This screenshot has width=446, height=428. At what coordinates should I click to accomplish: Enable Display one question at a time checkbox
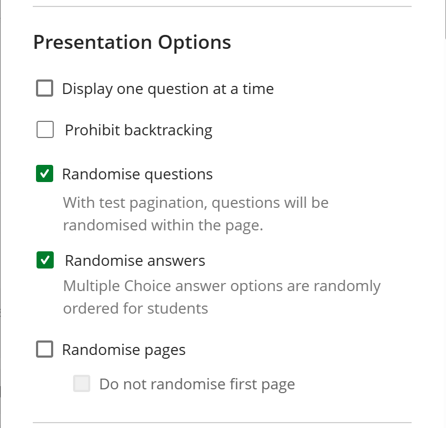45,88
